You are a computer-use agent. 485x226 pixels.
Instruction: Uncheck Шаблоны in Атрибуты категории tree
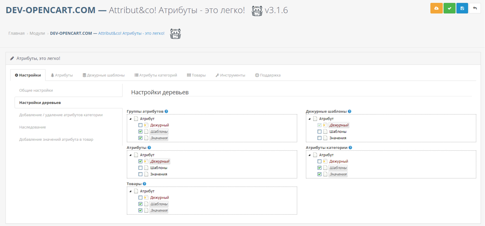tap(319, 168)
